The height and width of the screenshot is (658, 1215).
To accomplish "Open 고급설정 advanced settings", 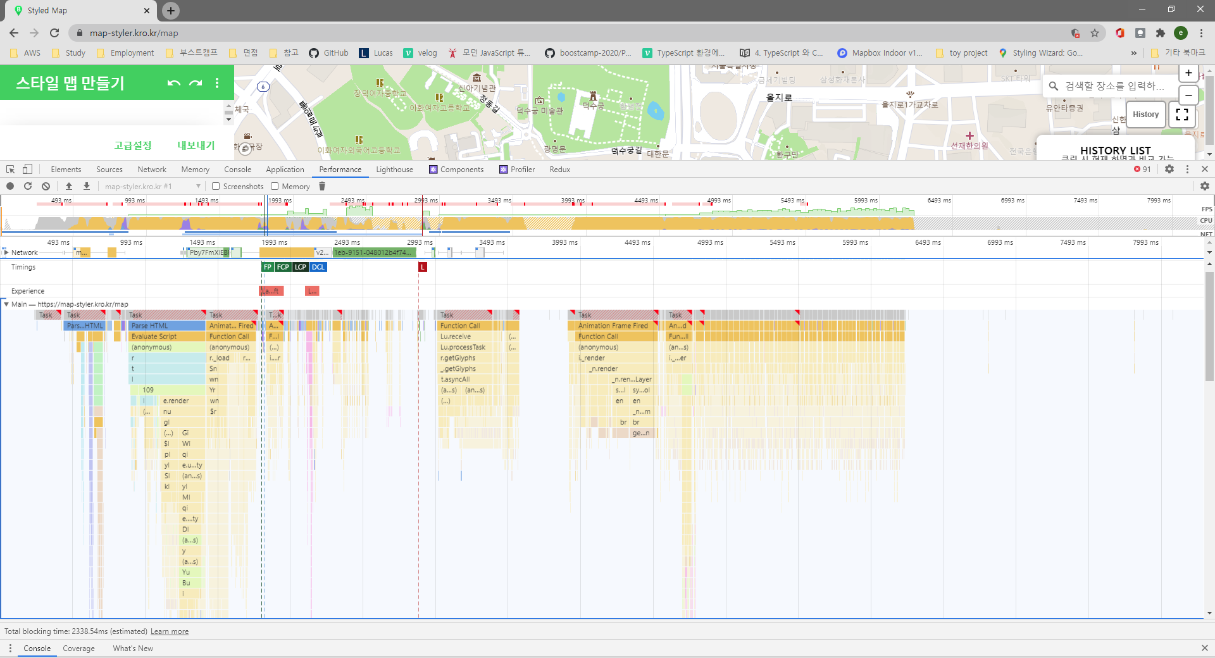I will (x=133, y=146).
